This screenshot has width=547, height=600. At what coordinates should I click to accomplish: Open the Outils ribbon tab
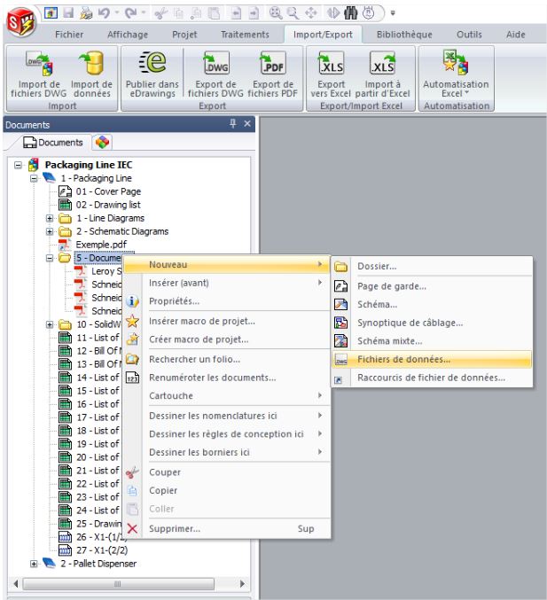(469, 35)
